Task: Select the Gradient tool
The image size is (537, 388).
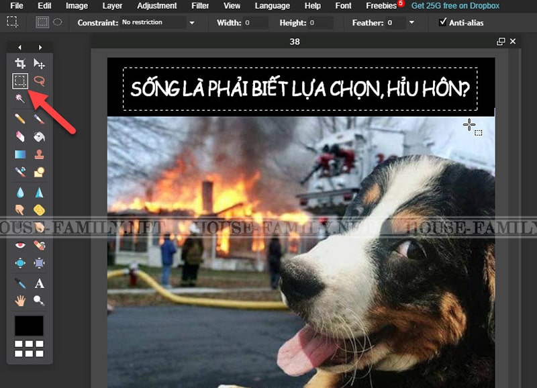Action: click(x=20, y=154)
